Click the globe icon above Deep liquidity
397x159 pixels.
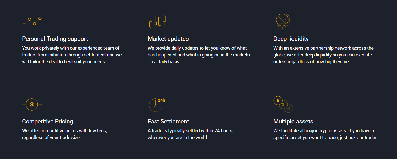click(283, 21)
